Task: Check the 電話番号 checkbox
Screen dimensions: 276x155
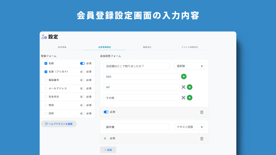Action: [x=46, y=80]
